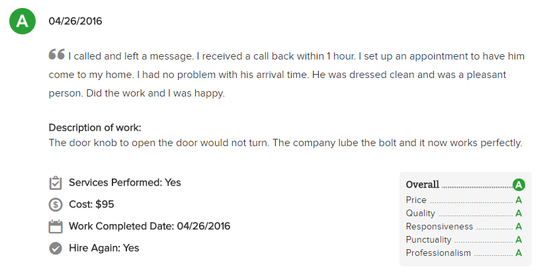Click the review date 04/26/2016 at top

coord(75,21)
